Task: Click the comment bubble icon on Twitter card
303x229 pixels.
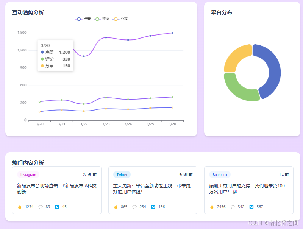Action: (x=134, y=207)
